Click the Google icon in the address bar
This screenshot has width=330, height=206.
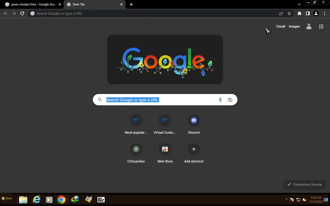[32, 13]
